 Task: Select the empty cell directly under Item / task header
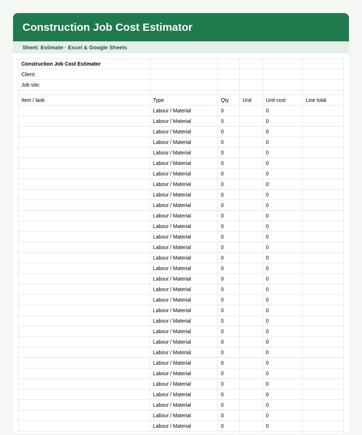[84, 111]
